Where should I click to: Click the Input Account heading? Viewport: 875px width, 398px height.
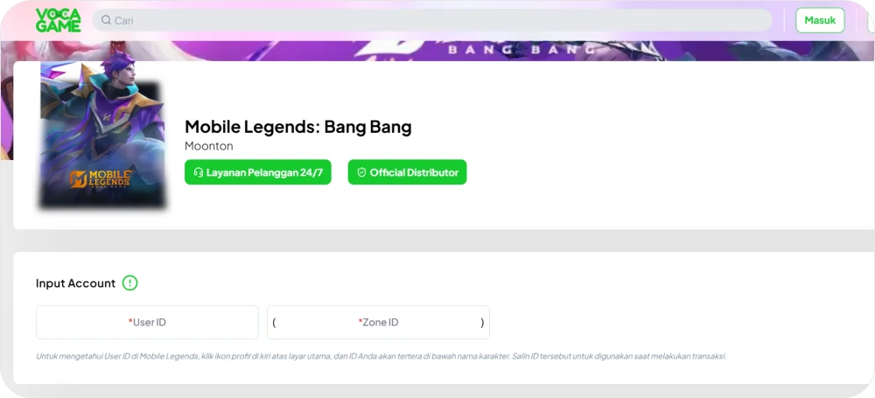[75, 283]
